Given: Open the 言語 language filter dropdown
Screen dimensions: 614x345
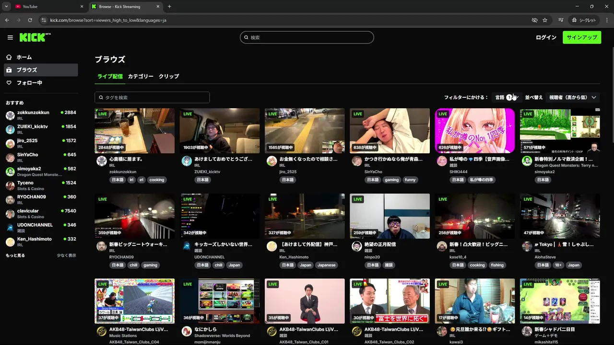Looking at the screenshot, I should [x=507, y=97].
